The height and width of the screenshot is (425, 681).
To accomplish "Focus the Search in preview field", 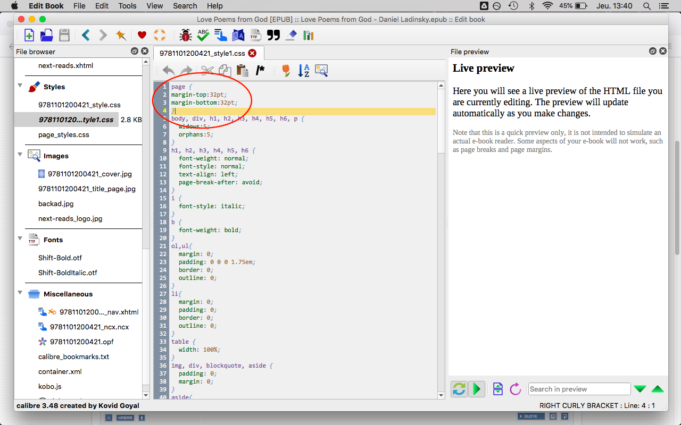I will [579, 389].
